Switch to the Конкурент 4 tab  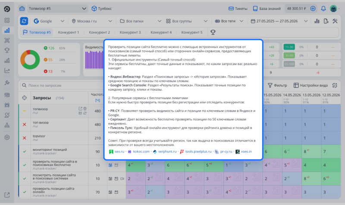click(x=161, y=32)
